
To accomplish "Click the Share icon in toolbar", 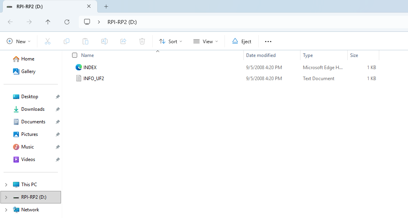I will [x=123, y=41].
